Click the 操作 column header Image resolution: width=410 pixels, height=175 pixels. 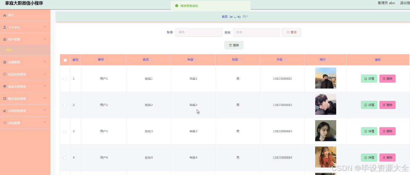click(x=378, y=60)
